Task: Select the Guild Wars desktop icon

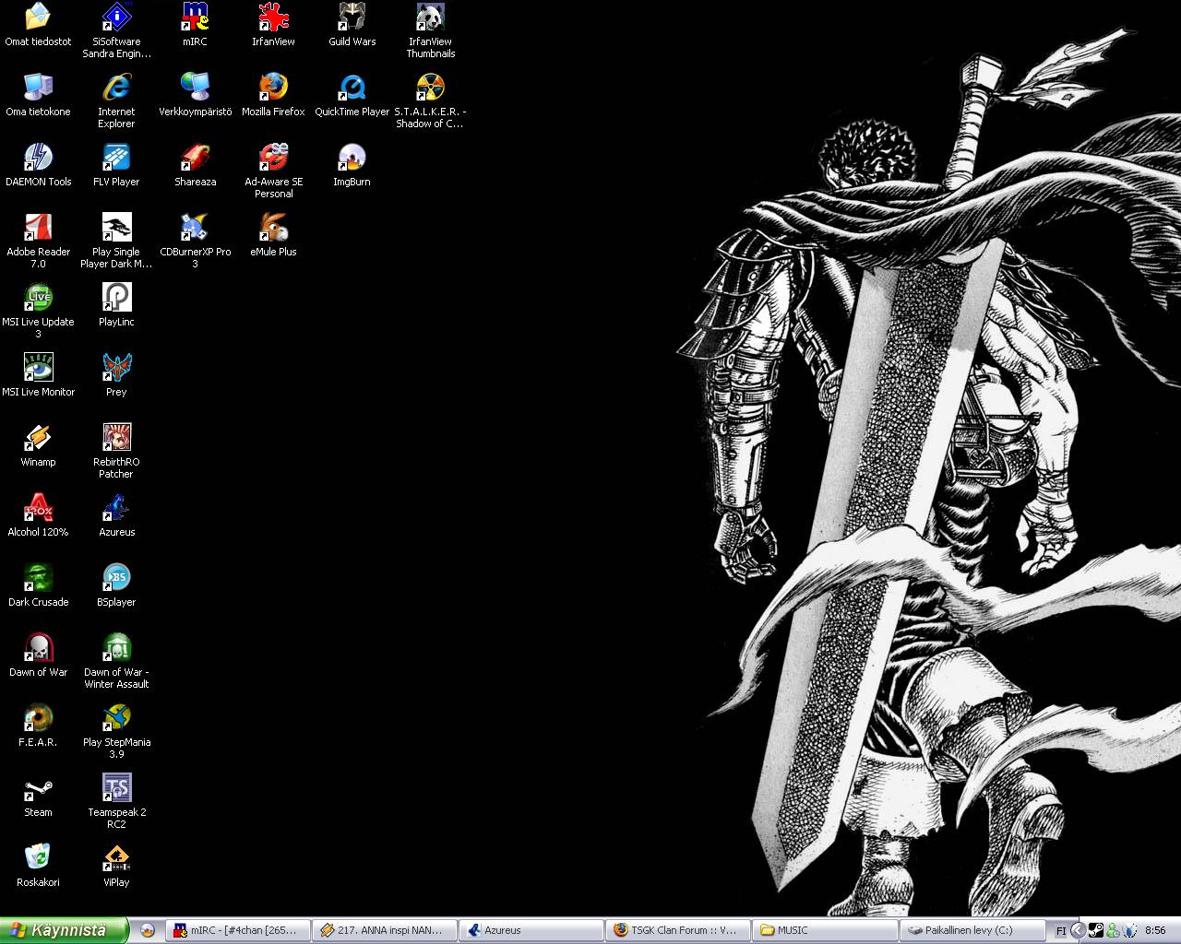Action: coord(351,18)
